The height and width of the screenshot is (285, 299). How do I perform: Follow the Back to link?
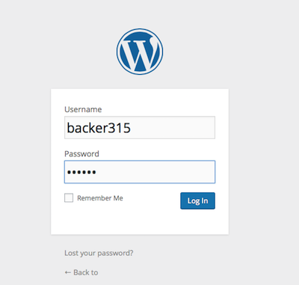81,272
